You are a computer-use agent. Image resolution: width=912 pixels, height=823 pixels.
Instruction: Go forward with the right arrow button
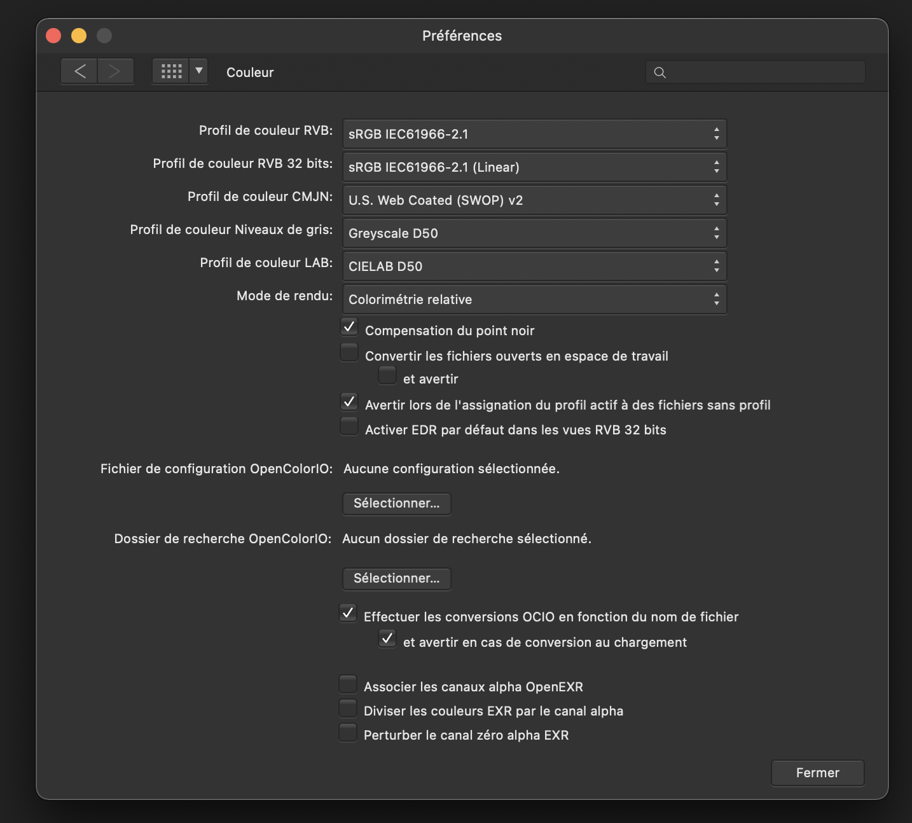pyautogui.click(x=115, y=71)
